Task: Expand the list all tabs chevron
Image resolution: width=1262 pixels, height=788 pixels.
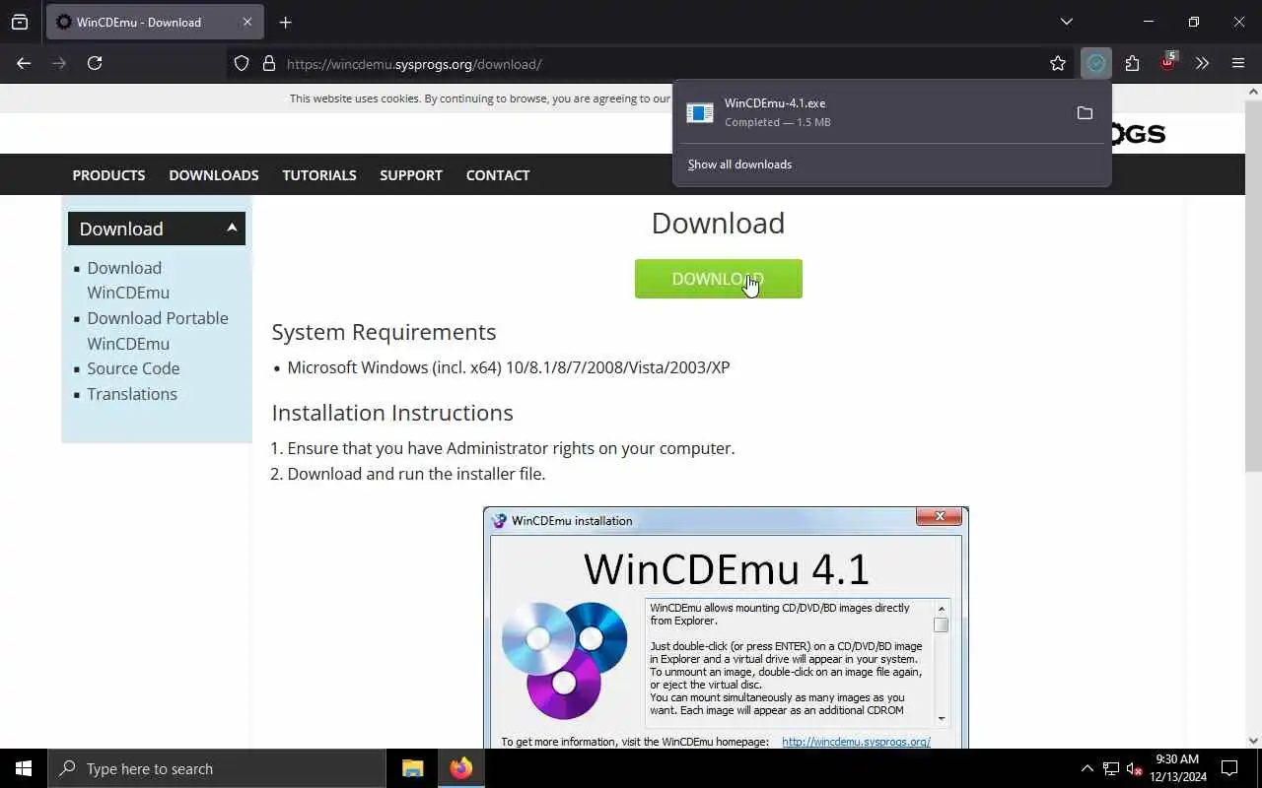Action: coord(1066,22)
